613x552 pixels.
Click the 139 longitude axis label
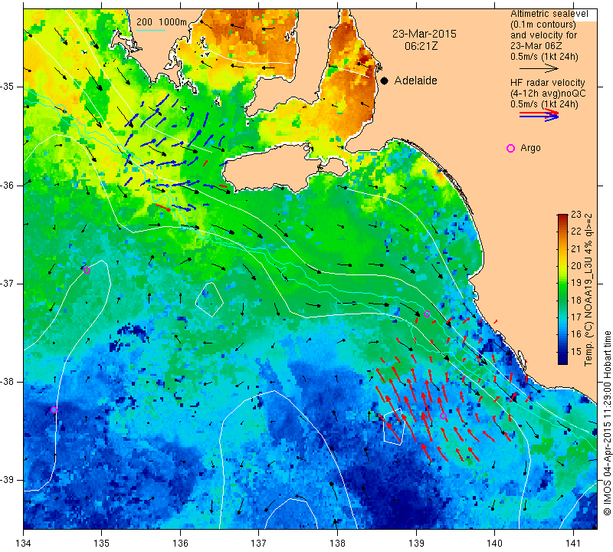pos(416,543)
